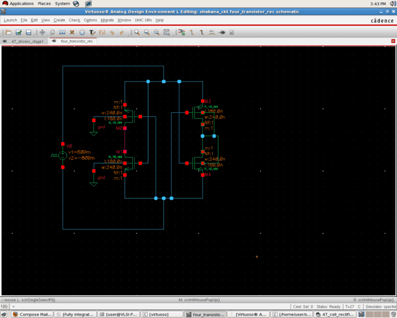Screen dimensions: 397x318
Task: Select the Create Instance icon
Action: (x=182, y=32)
